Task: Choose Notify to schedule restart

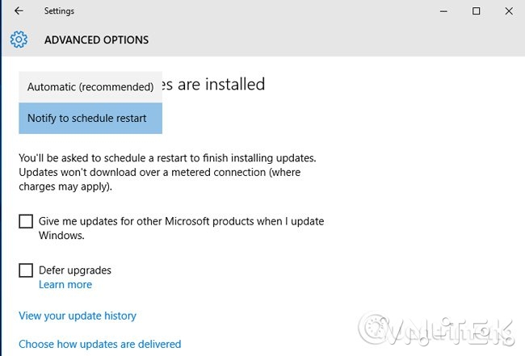Action: (90, 118)
